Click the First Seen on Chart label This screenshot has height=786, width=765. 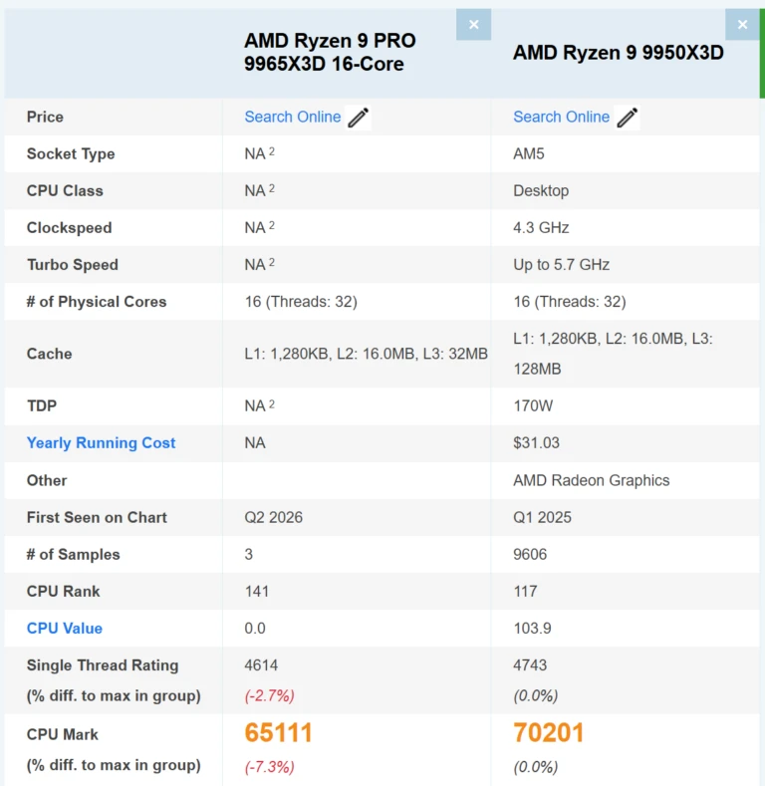click(97, 517)
